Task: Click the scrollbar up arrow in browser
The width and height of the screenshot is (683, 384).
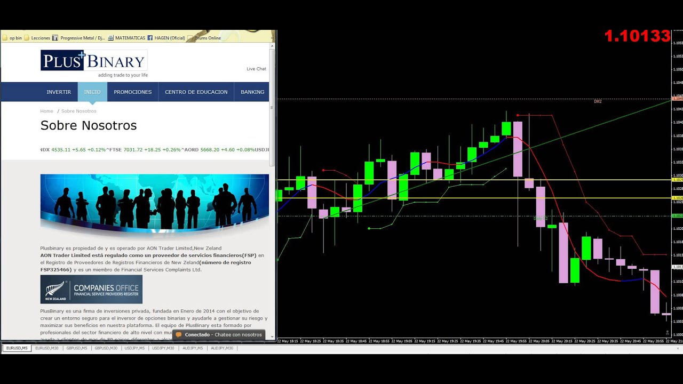Action: pos(272,46)
